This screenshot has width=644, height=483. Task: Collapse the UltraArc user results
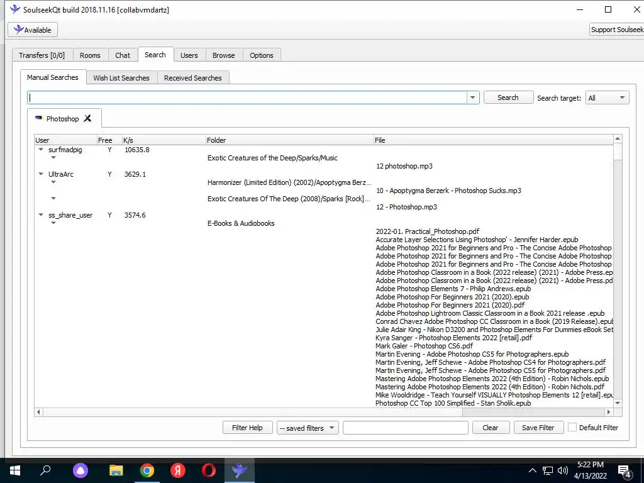pyautogui.click(x=41, y=174)
